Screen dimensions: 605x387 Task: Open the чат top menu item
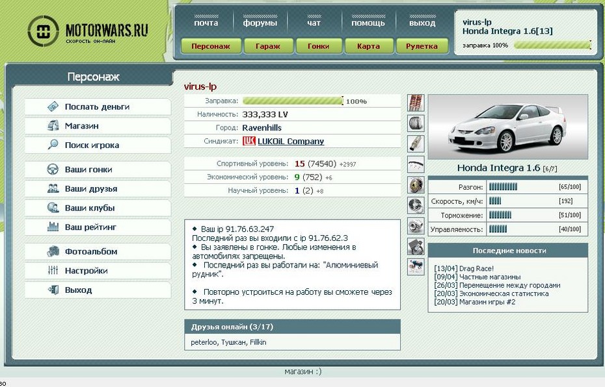click(314, 23)
